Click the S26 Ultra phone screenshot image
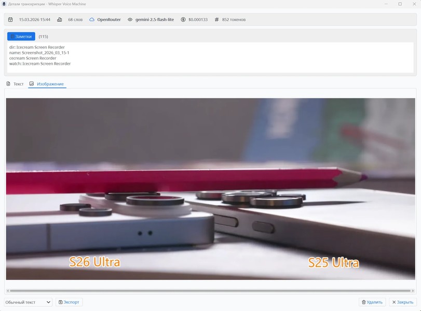Viewport: 421px width, 311px height. (x=211, y=189)
